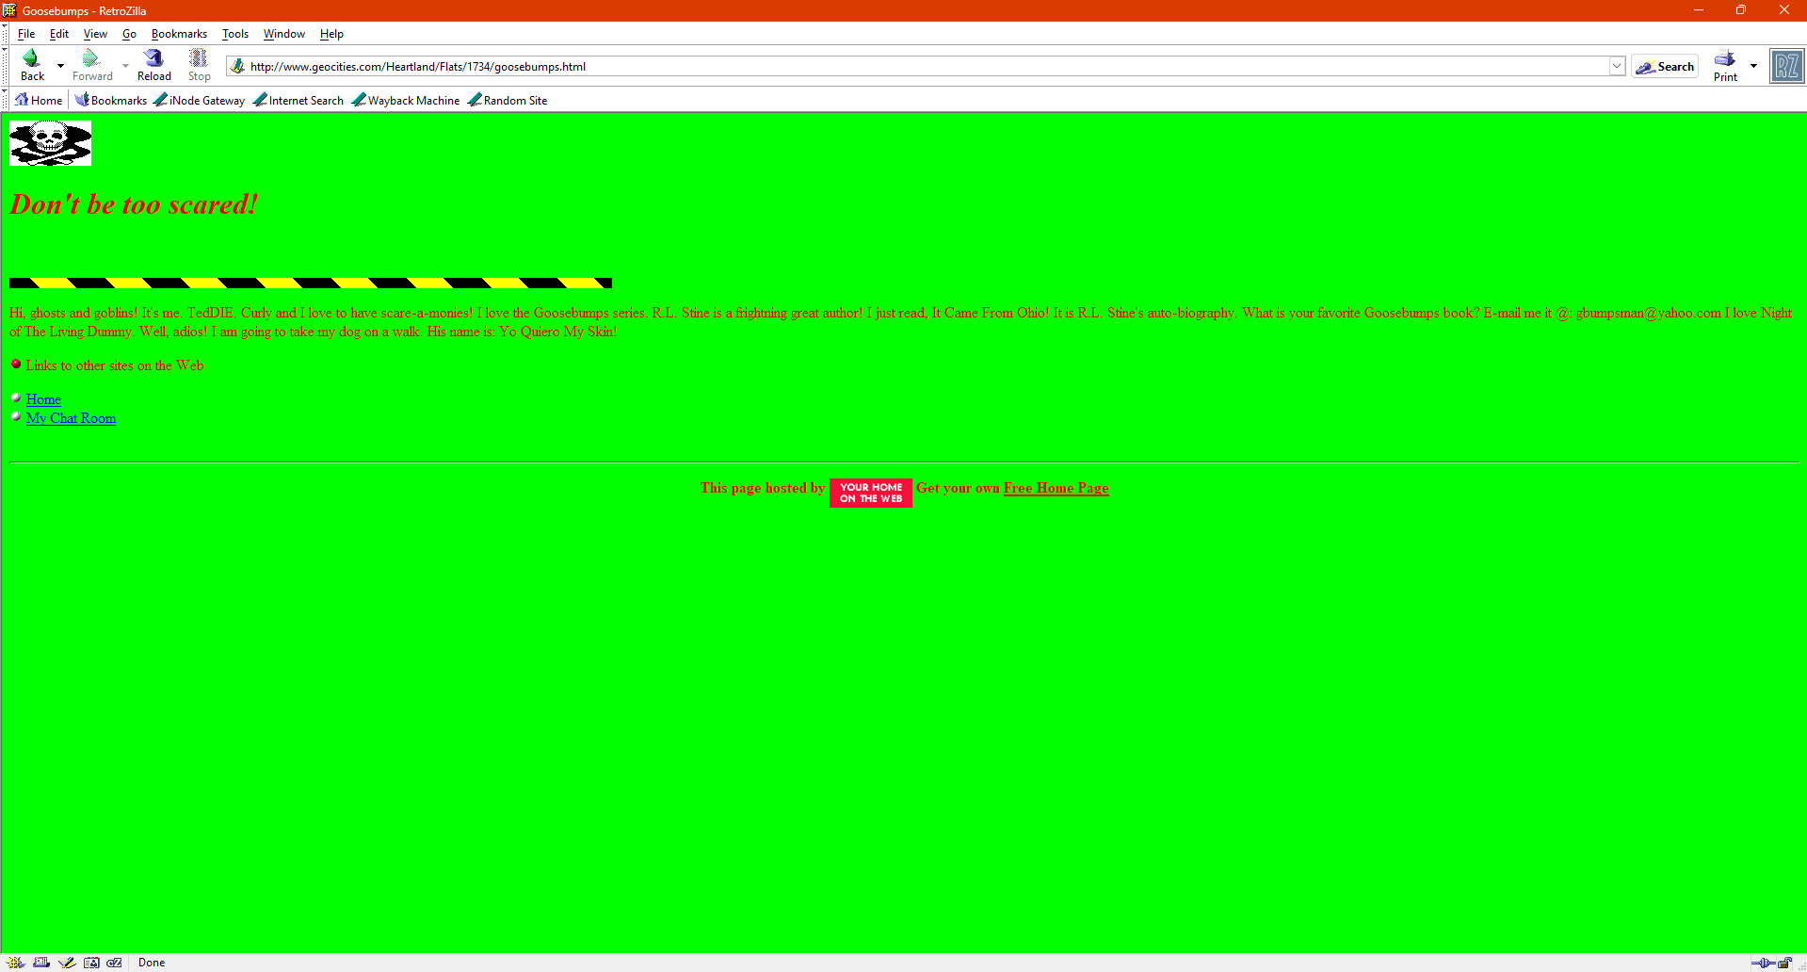Click 'Links to other sites on the Web' text
The width and height of the screenshot is (1807, 972).
point(115,365)
